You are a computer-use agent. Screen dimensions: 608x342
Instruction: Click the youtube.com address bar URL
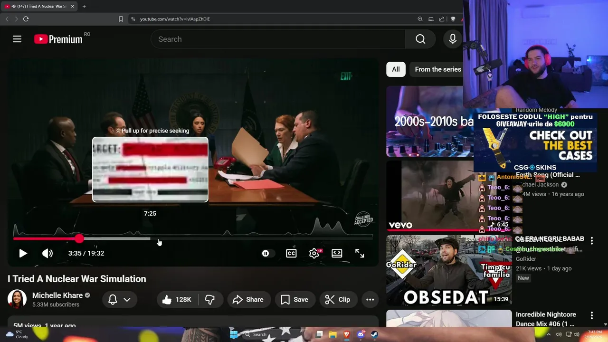(x=175, y=19)
